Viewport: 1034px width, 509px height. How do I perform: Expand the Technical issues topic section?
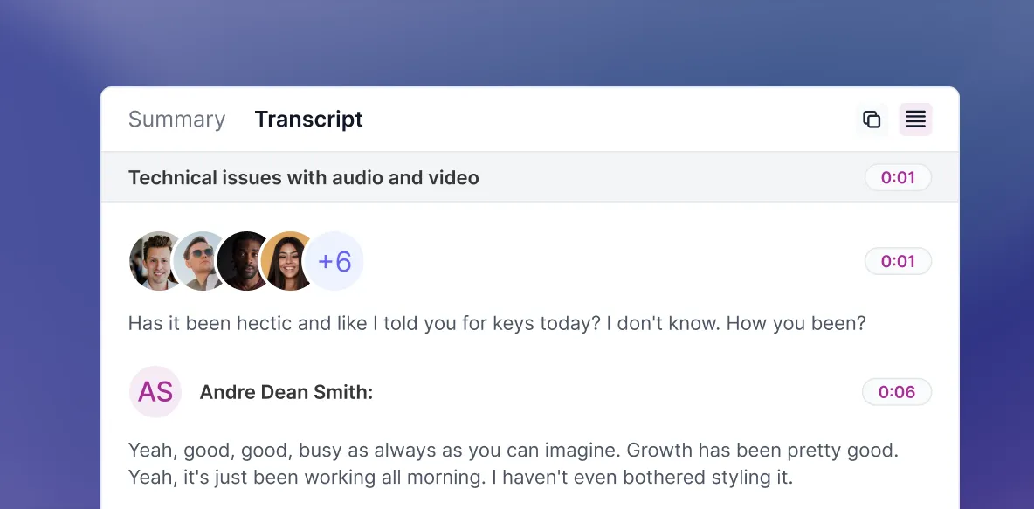click(303, 177)
